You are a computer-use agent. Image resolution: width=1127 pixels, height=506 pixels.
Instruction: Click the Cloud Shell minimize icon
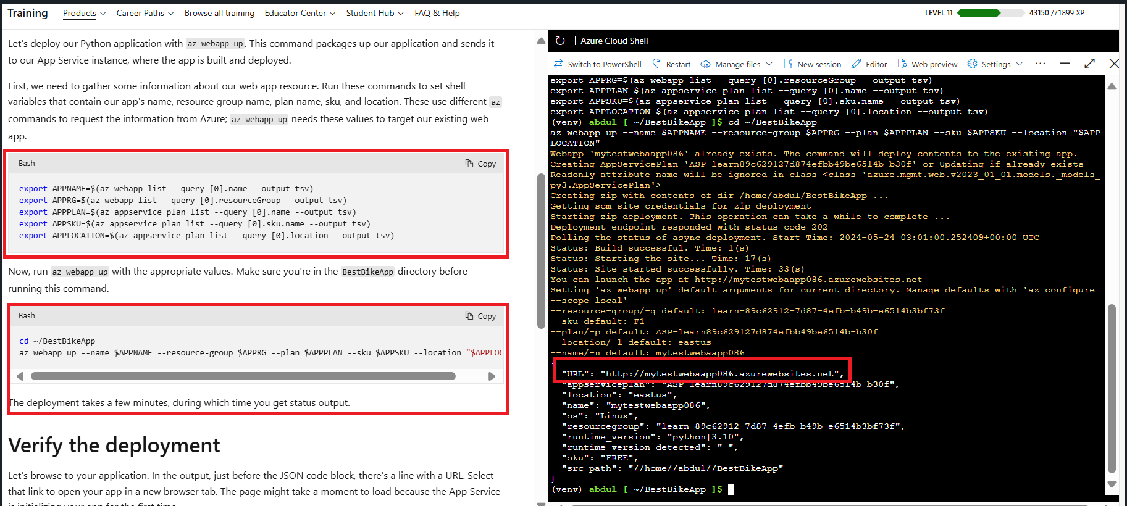click(x=1065, y=64)
